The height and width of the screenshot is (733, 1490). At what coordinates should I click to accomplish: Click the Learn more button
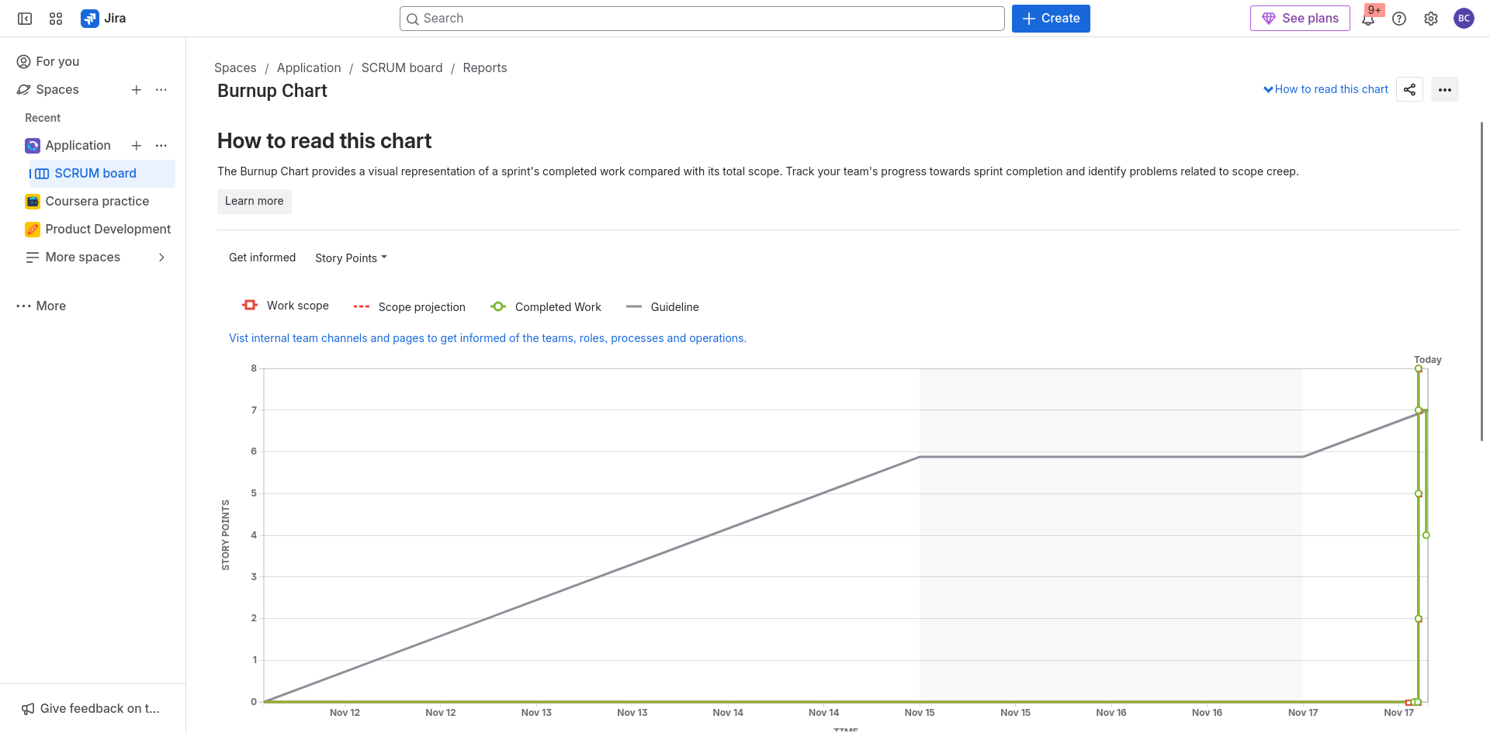coord(254,201)
